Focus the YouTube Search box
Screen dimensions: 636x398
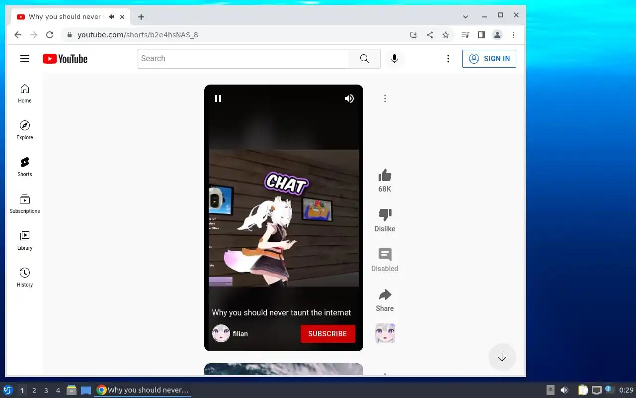coord(243,59)
